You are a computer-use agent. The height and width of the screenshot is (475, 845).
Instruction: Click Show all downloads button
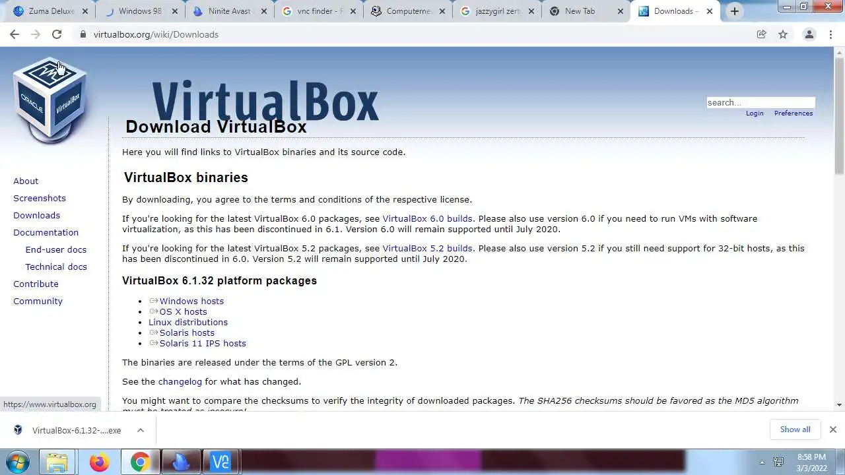pos(795,429)
